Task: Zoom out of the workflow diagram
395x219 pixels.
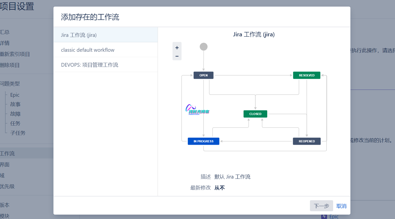Action: pyautogui.click(x=177, y=56)
